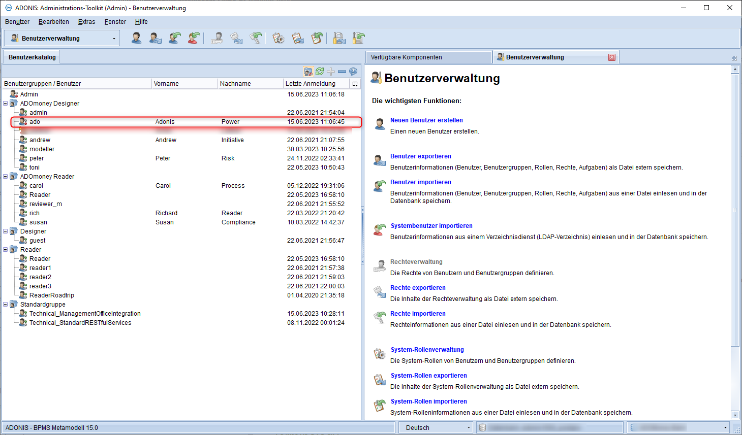This screenshot has height=435, width=742.
Task: Click 'System-Rollen importieren' link
Action: pos(428,401)
